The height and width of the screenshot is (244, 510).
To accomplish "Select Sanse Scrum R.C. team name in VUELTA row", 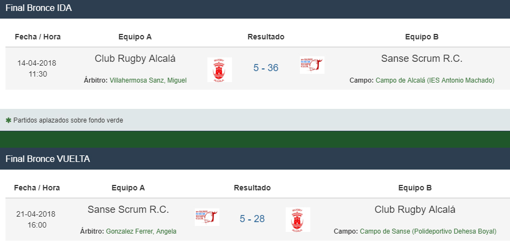I will tap(128, 210).
